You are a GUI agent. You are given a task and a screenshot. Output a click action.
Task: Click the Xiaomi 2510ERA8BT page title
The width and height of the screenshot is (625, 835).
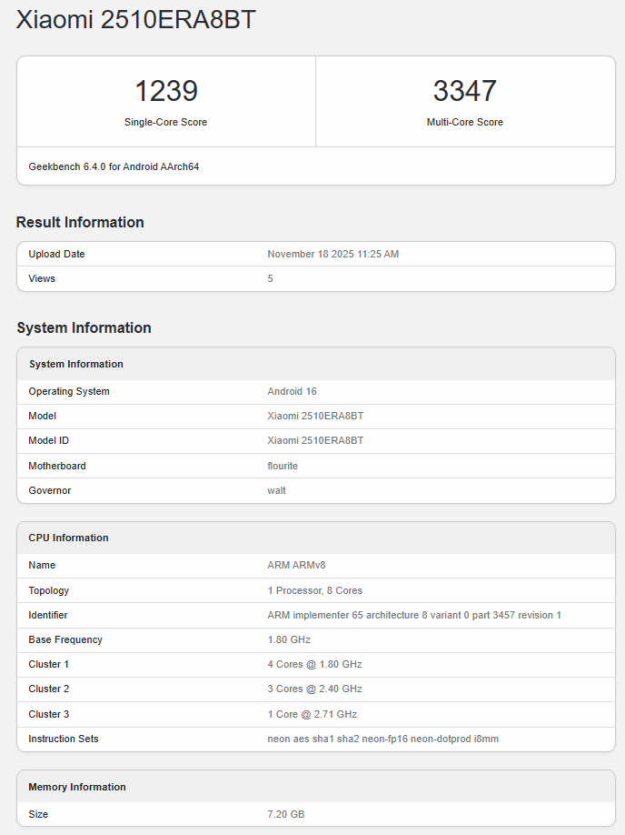tap(136, 20)
